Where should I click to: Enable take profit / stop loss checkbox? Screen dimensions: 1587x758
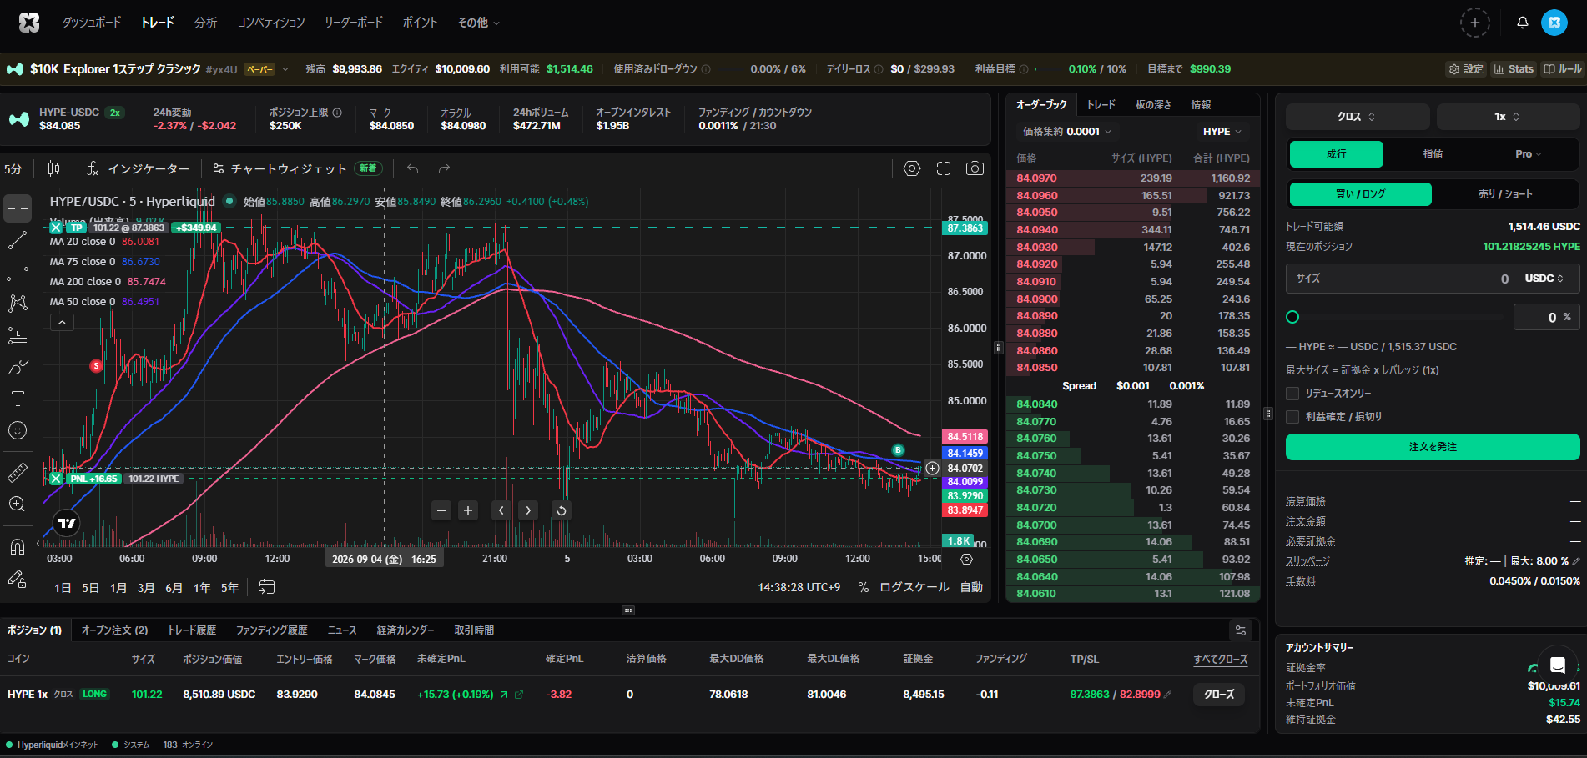point(1292,417)
